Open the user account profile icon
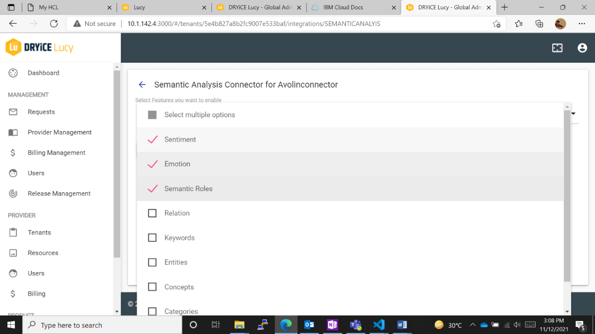This screenshot has width=595, height=334. [x=582, y=48]
